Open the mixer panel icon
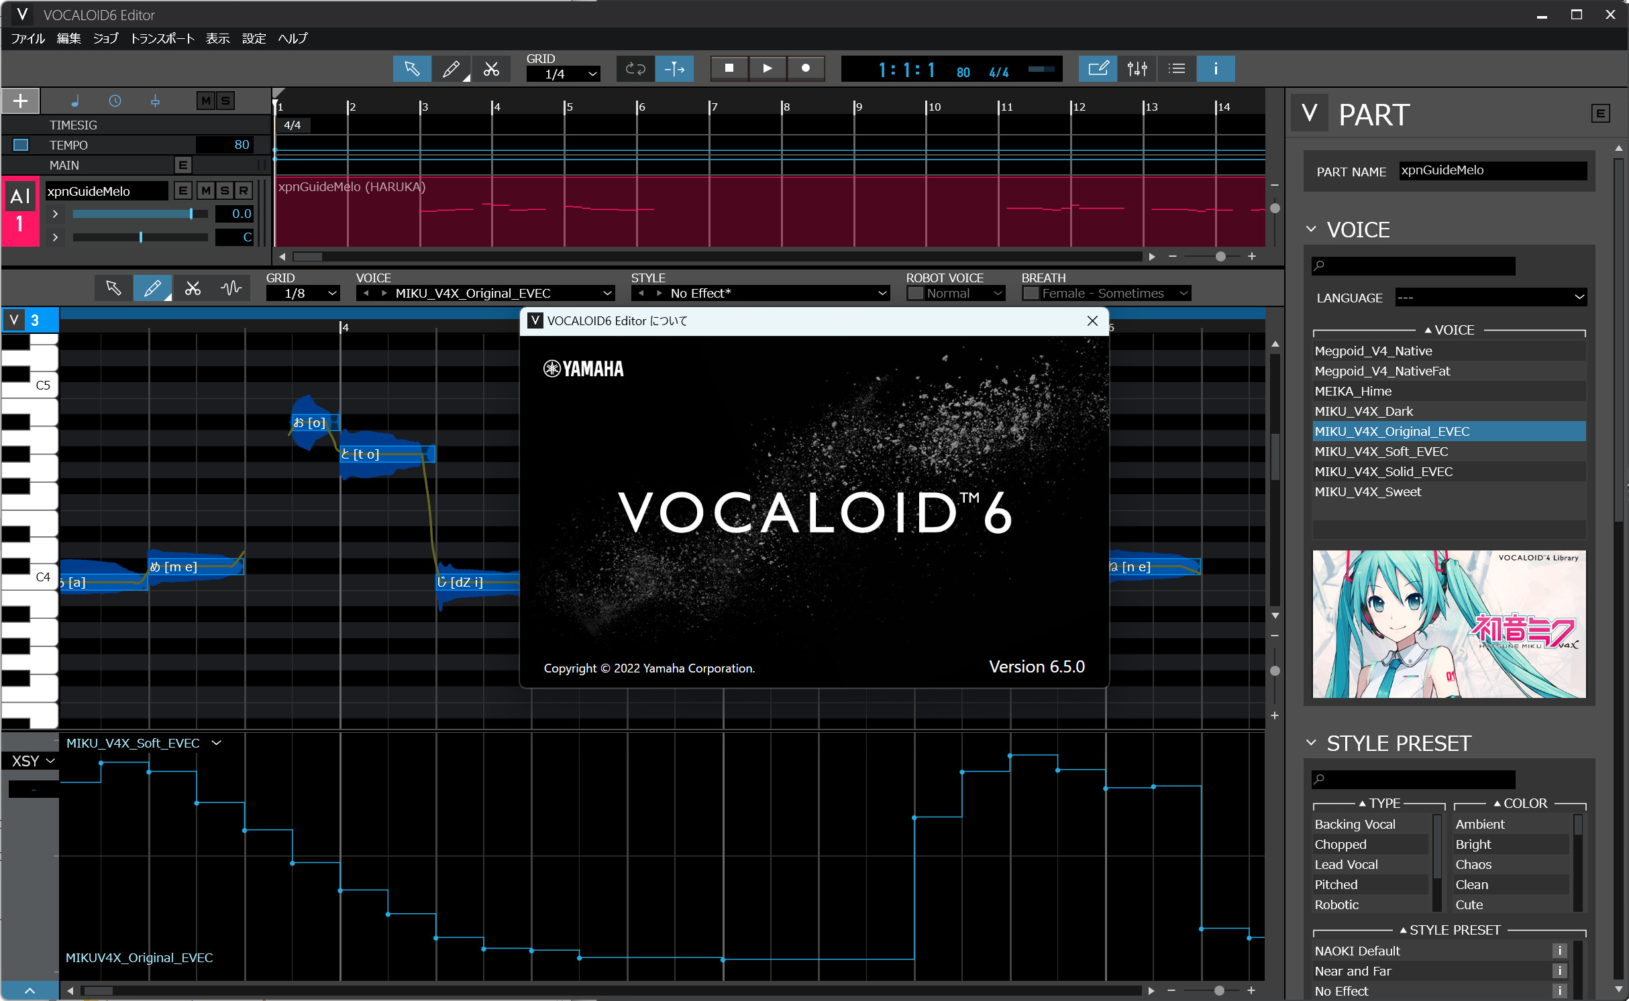This screenshot has width=1629, height=1001. (x=1137, y=68)
